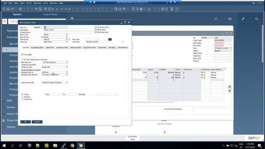
Task: Click the Print icon in toolbar
Action: click(8, 9)
